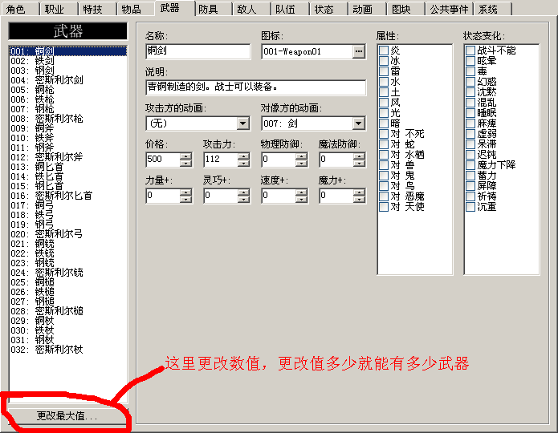
Task: Select weapon 005: 铜枪
Action: (68, 90)
